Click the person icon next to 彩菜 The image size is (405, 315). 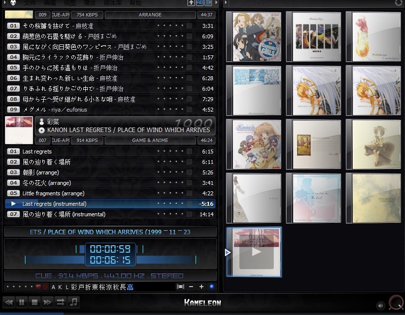pos(41,121)
